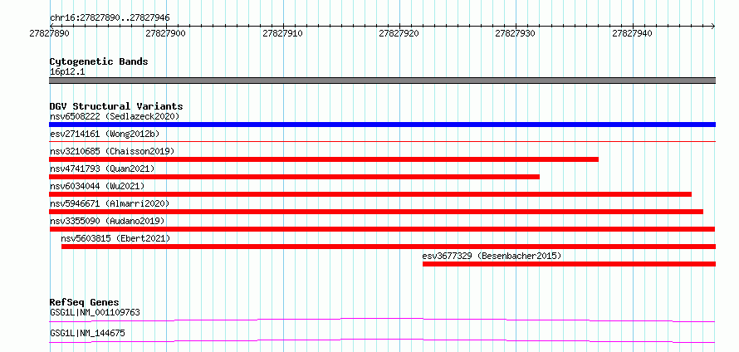
Task: Click the red nsv5603815 variant bar
Action: point(389,247)
